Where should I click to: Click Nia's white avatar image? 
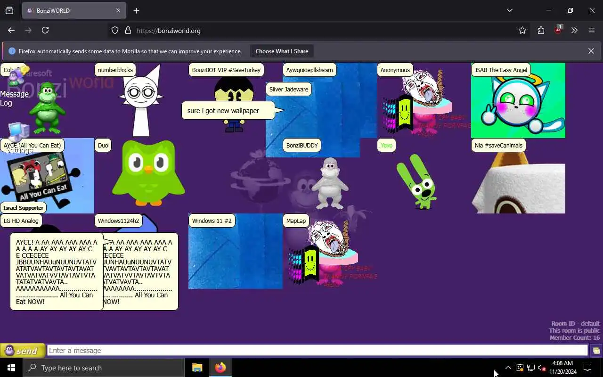pos(518,183)
